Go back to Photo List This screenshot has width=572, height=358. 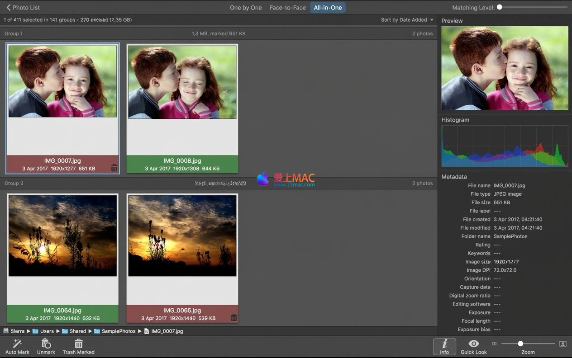coord(23,8)
